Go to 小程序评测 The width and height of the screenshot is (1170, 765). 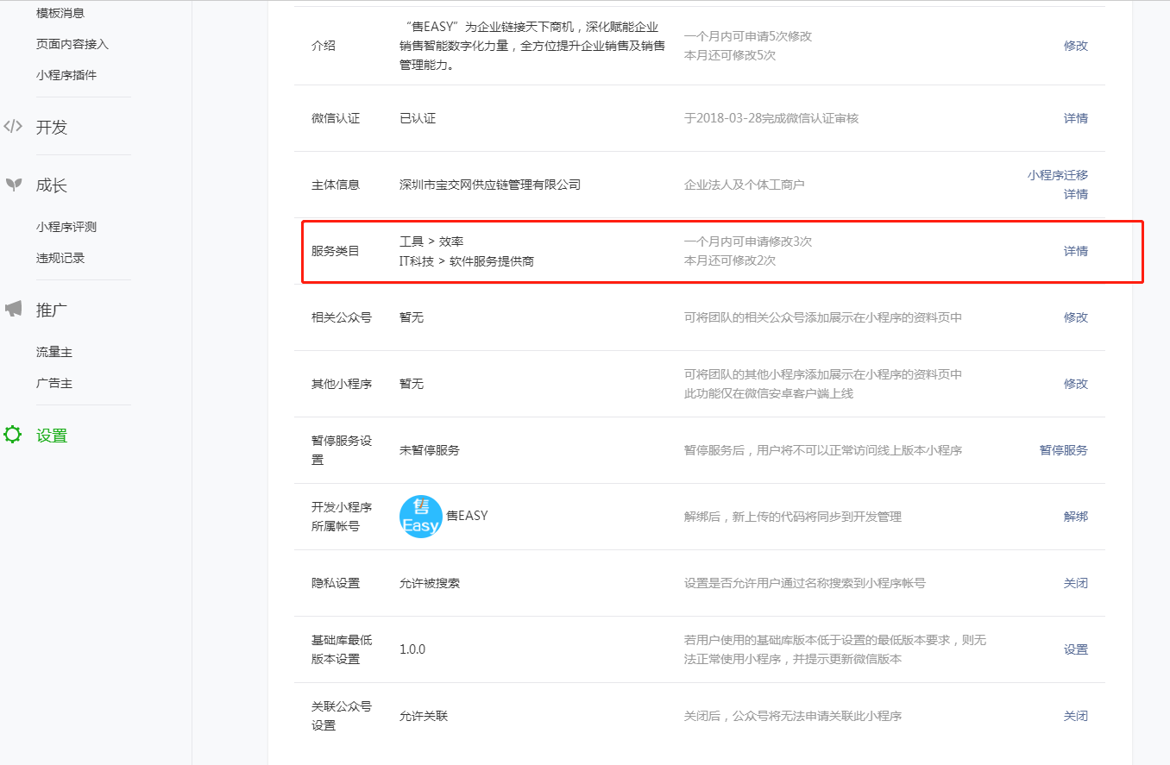pyautogui.click(x=66, y=227)
